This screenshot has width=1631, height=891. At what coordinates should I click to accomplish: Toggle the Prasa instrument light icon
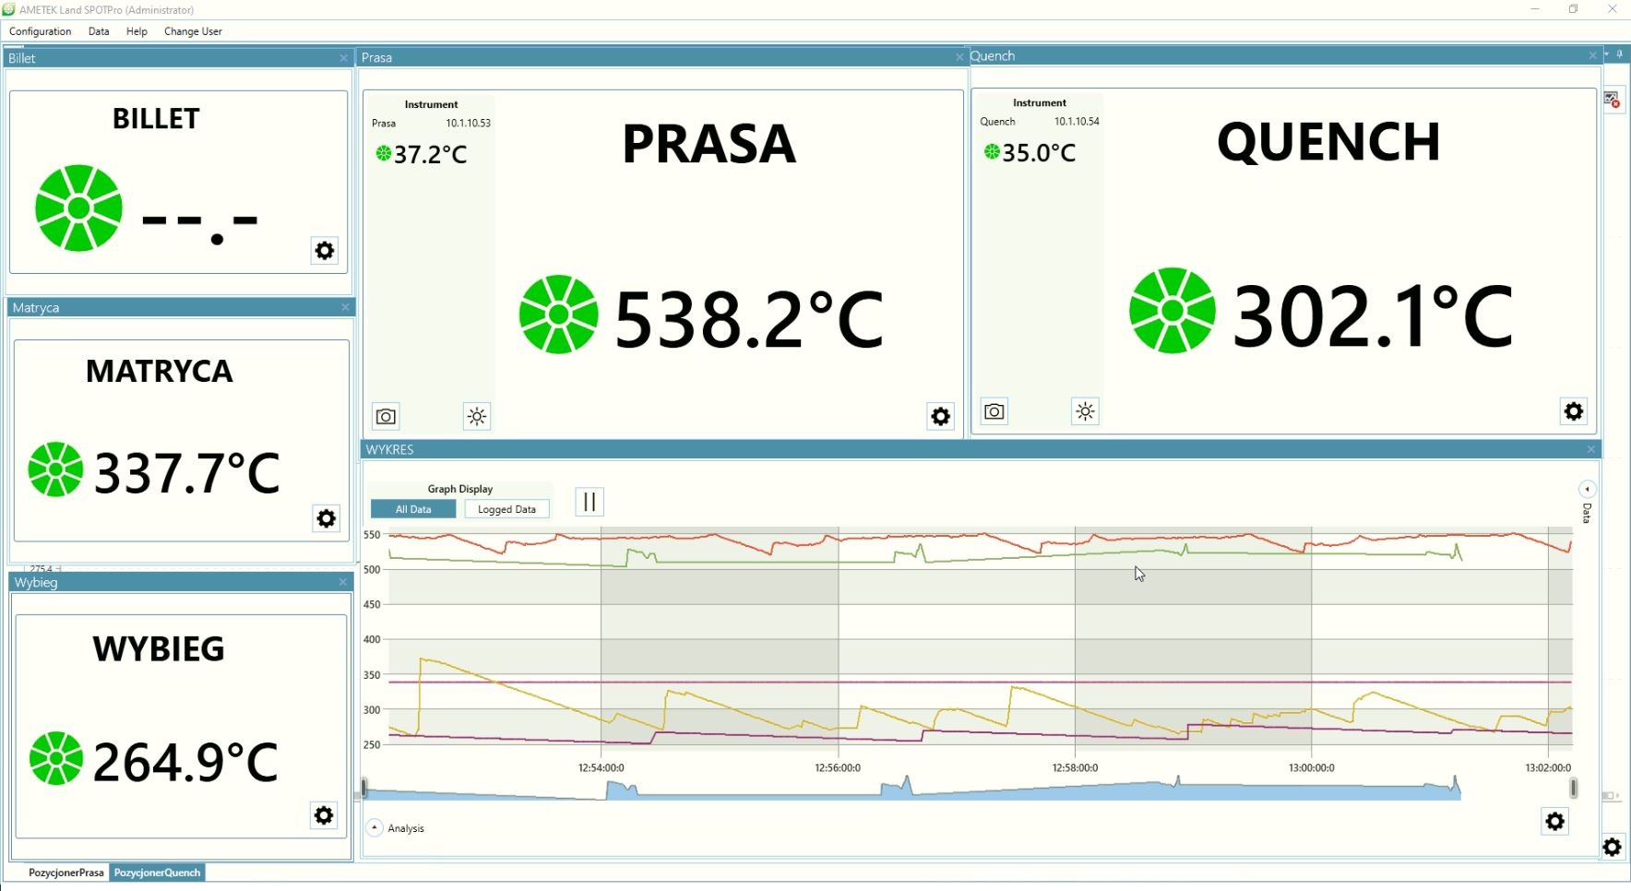476,417
